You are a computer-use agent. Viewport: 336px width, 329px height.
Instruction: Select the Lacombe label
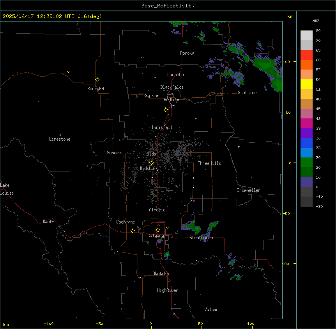coord(175,75)
